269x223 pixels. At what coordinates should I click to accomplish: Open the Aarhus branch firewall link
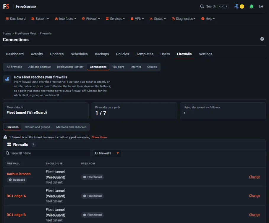tap(19, 174)
